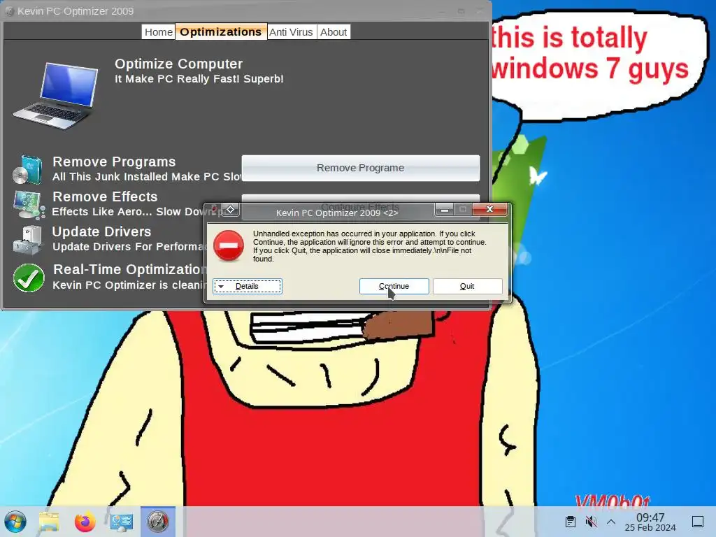
Task: Click the error dialog message text
Action: tap(369, 246)
